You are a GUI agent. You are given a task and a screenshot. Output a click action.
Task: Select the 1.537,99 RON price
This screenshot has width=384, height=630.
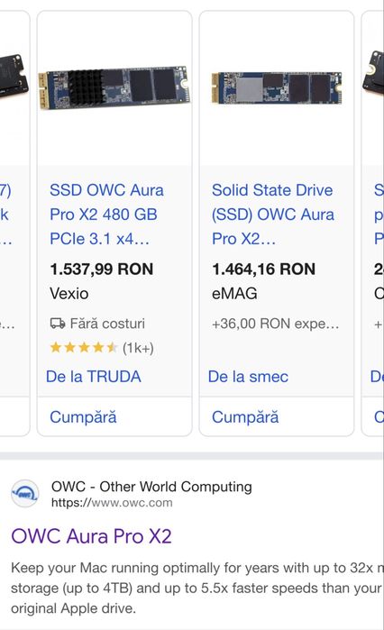(102, 269)
